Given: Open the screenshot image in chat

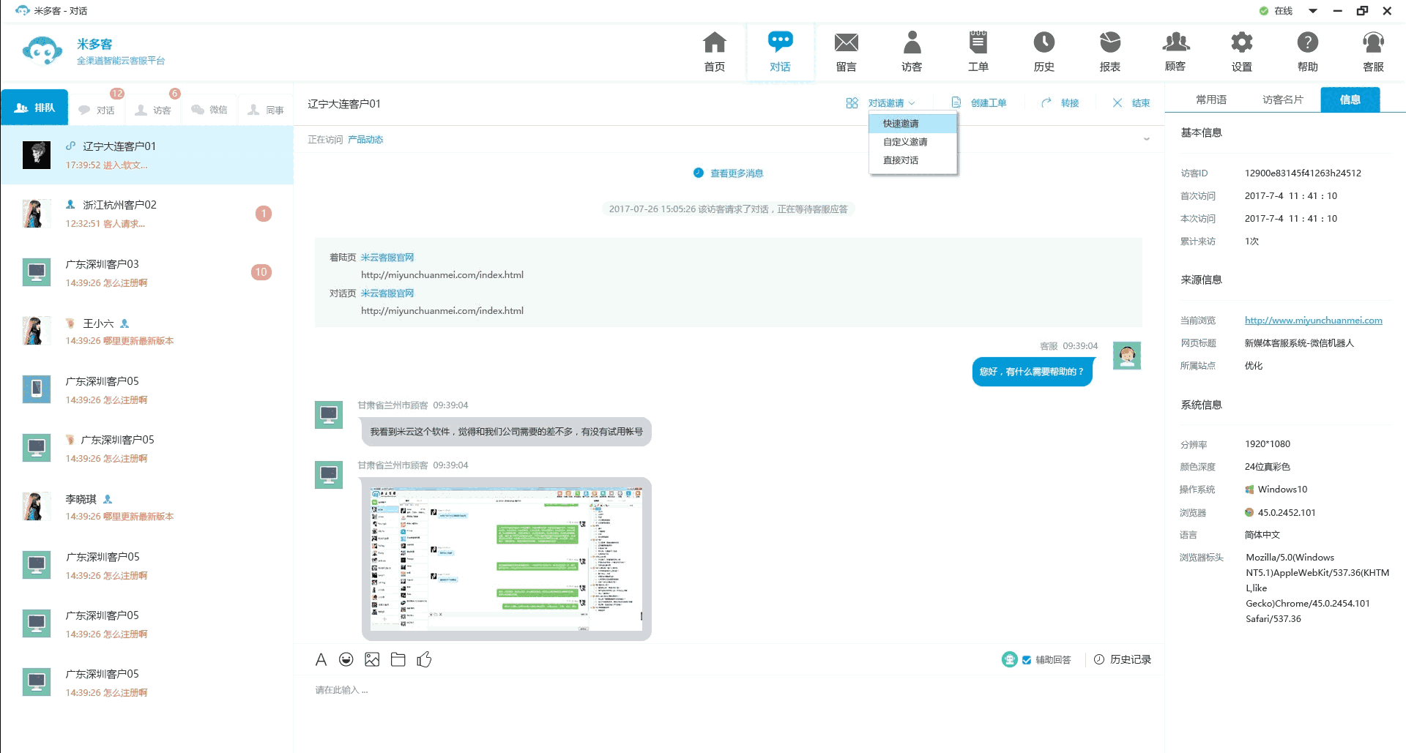Looking at the screenshot, I should (x=506, y=558).
